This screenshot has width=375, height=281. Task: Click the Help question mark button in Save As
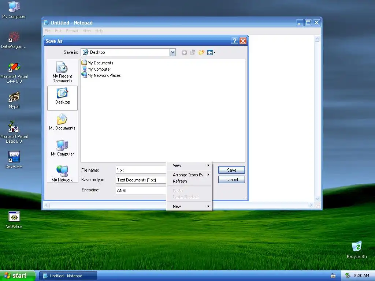click(x=234, y=41)
